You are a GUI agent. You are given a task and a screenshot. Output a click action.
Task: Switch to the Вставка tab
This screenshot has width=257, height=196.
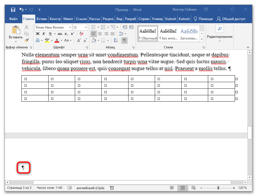tap(42, 19)
